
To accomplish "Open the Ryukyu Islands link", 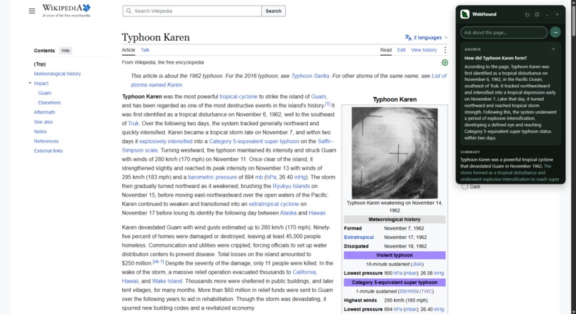I will (x=292, y=186).
